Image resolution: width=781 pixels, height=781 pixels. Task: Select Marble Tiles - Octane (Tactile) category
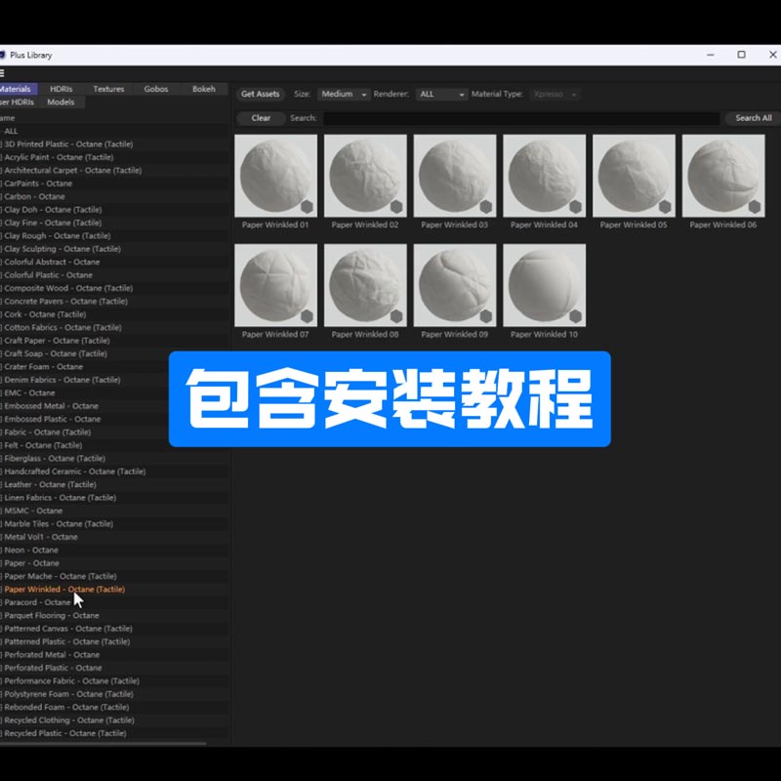[x=60, y=524]
